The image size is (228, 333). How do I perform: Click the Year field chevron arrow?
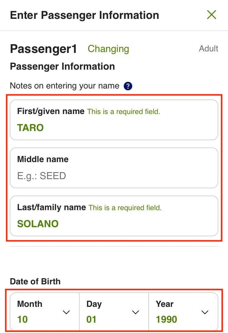tap(205, 312)
